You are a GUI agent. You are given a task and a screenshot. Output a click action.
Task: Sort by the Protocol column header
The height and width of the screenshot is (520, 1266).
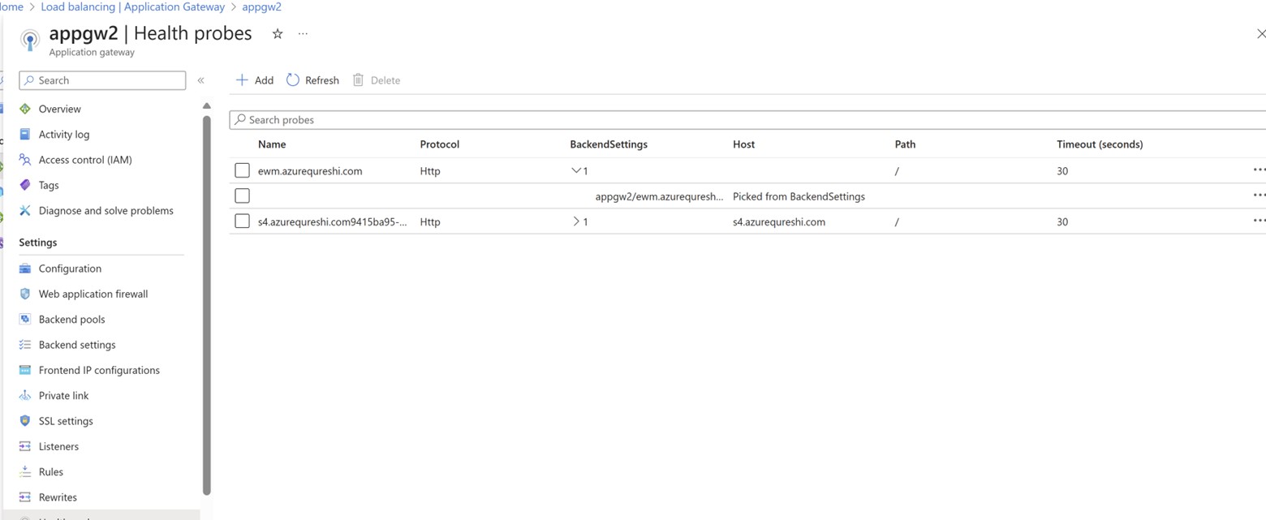click(x=440, y=144)
